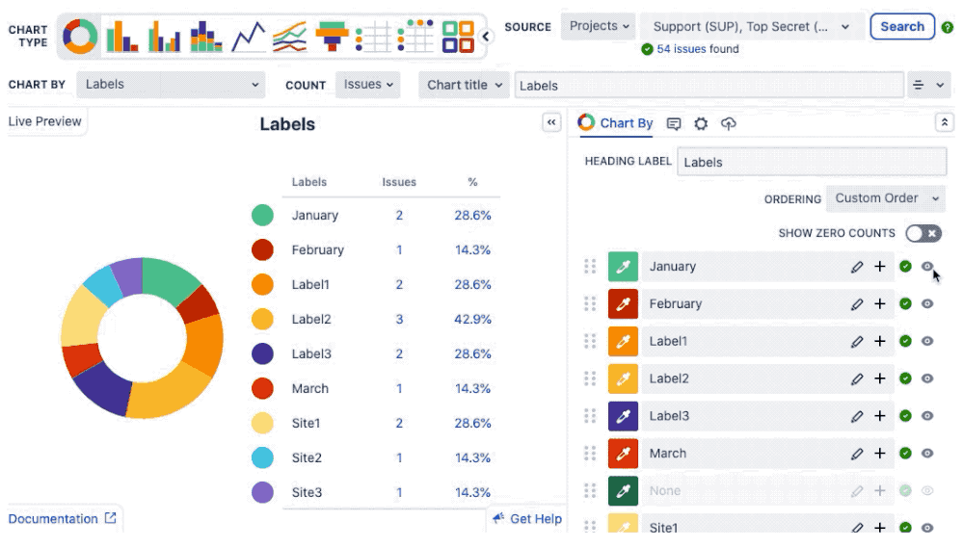Collapse chart type strip with left chevron
Viewport: 963px width, 548px height.
pos(485,37)
